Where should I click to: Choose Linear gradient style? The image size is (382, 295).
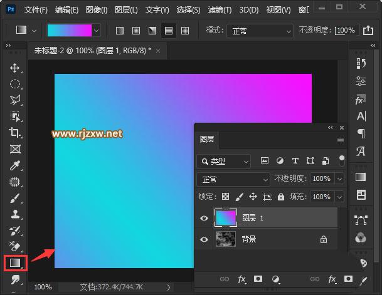coord(120,31)
